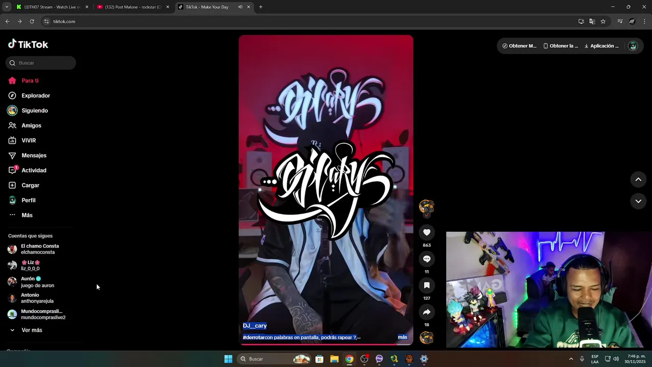This screenshot has width=652, height=367.
Task: Open the Settings gear in the taskbar
Action: (x=424, y=359)
